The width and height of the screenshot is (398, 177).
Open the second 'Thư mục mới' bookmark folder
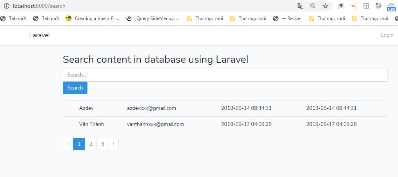248,18
